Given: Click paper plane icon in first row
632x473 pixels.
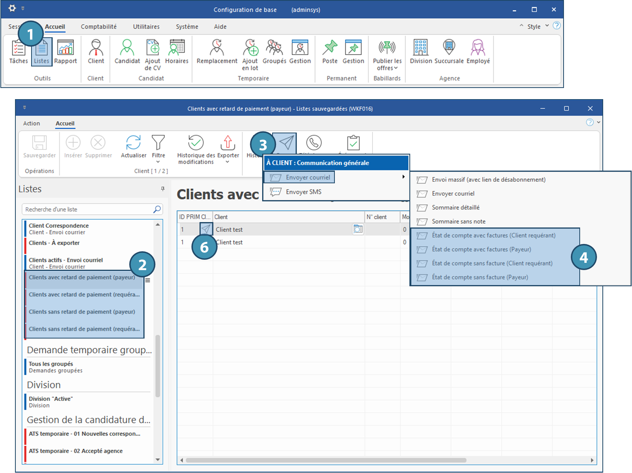Looking at the screenshot, I should pyautogui.click(x=206, y=229).
